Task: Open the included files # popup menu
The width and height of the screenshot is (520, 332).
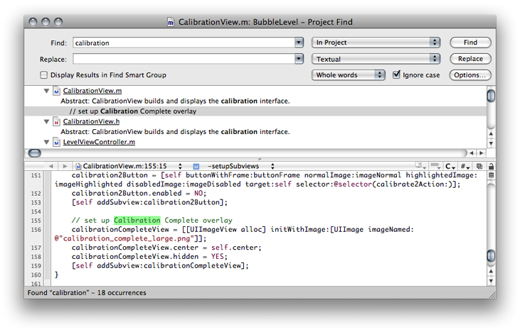Action: point(465,166)
